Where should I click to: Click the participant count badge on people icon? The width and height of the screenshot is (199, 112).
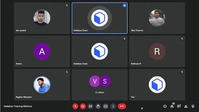(x=174, y=104)
